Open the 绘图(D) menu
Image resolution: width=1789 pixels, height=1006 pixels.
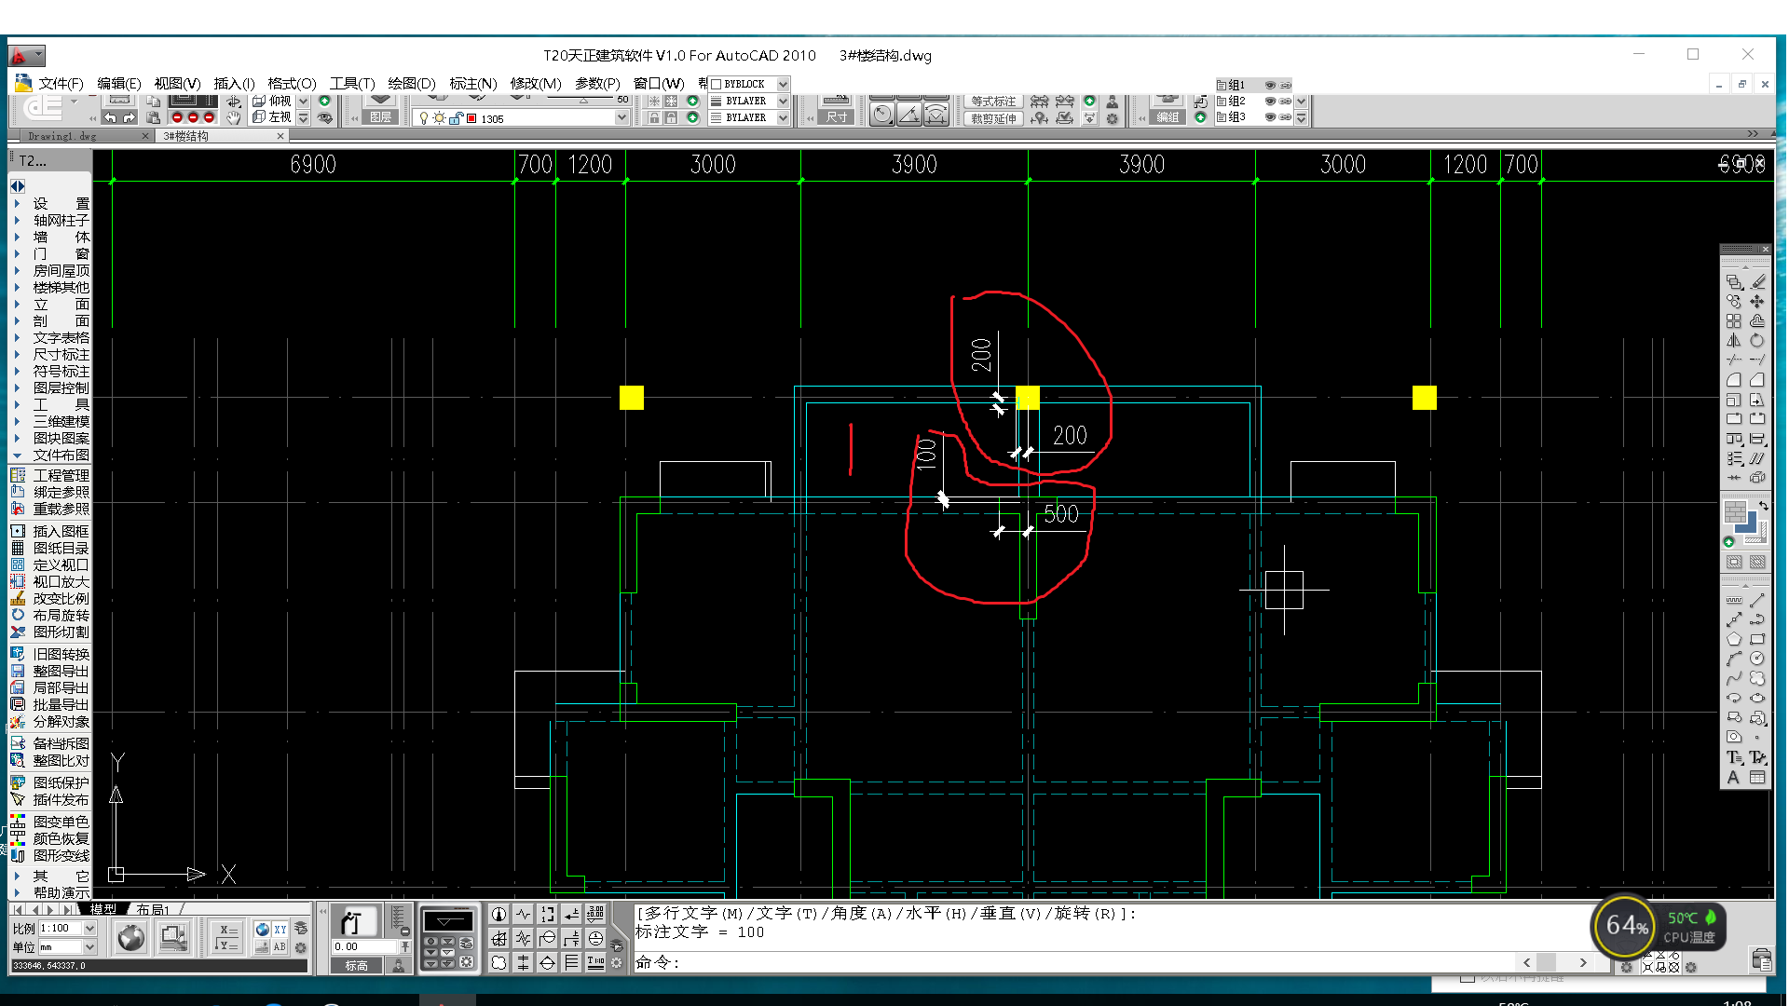[411, 83]
